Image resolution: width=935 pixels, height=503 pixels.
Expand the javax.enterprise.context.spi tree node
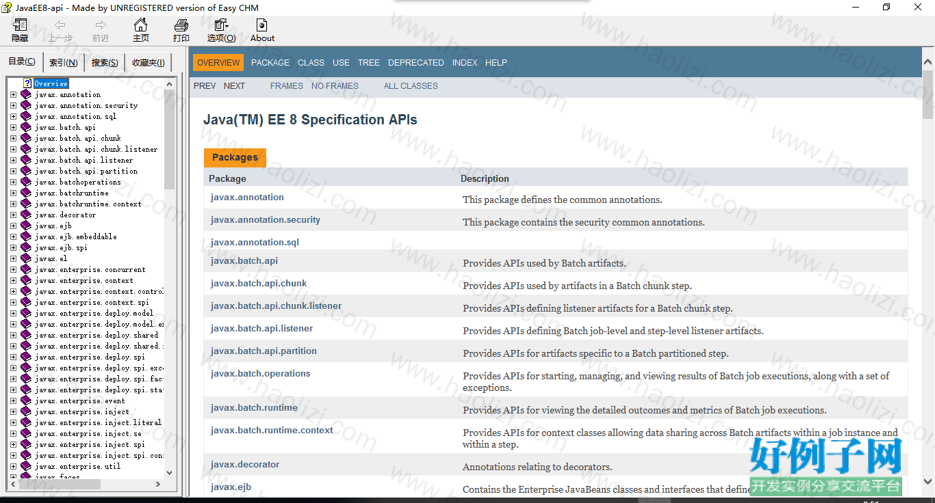(13, 302)
